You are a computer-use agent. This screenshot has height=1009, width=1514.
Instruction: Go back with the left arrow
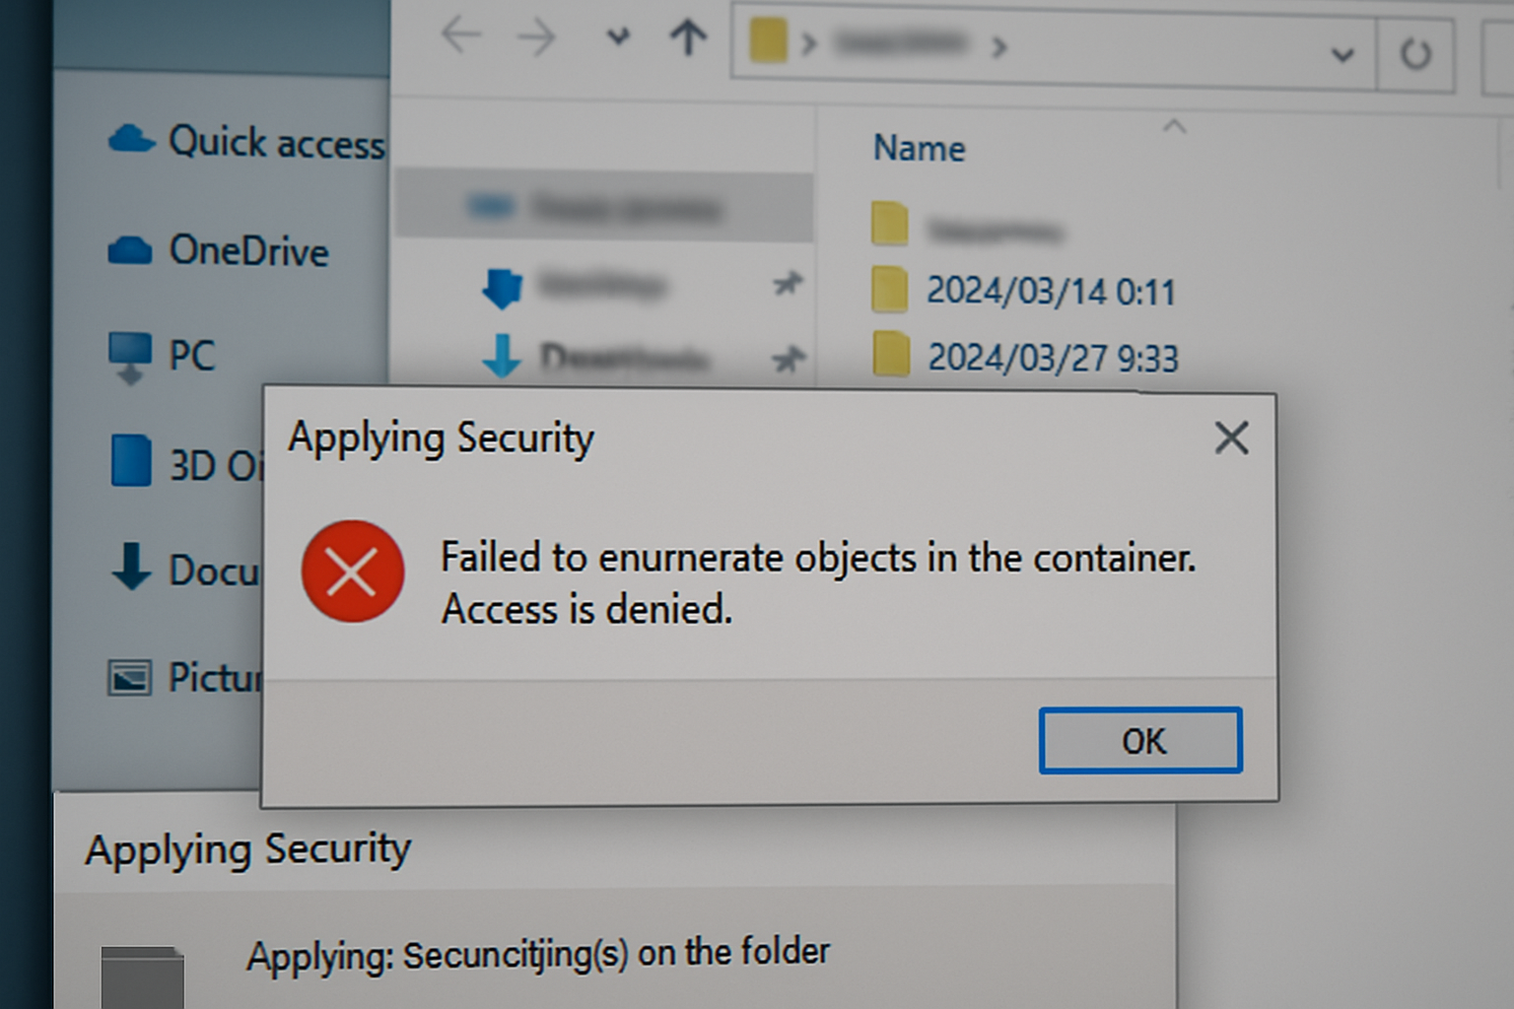click(460, 35)
